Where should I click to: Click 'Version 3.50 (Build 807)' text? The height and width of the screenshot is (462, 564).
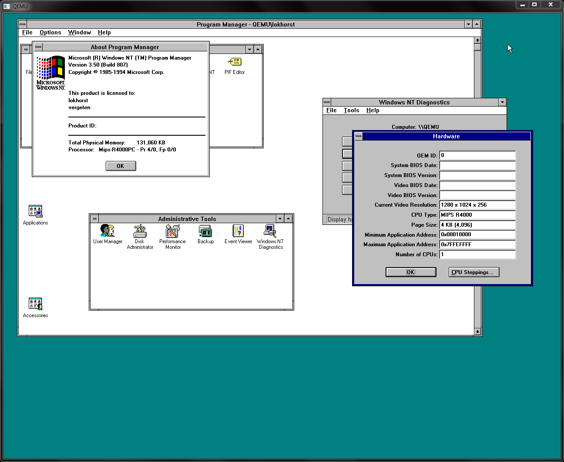(x=98, y=65)
